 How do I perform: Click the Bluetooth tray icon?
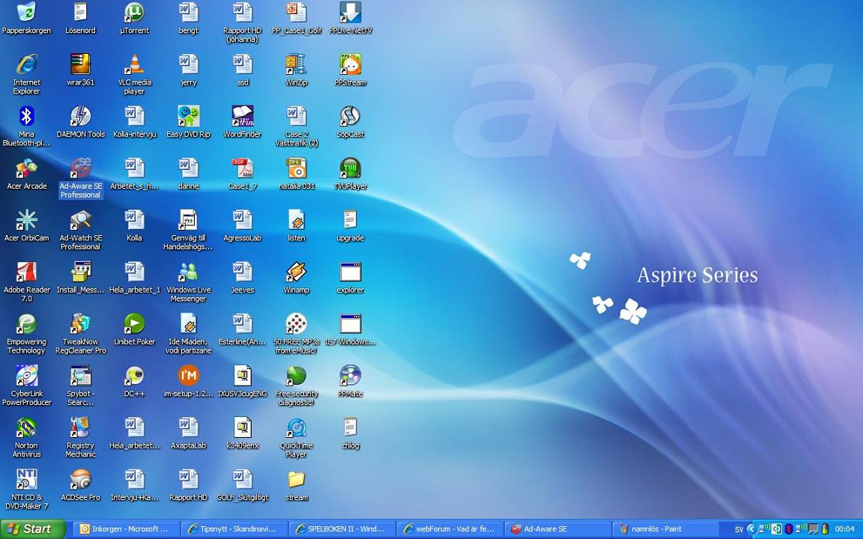click(x=789, y=529)
